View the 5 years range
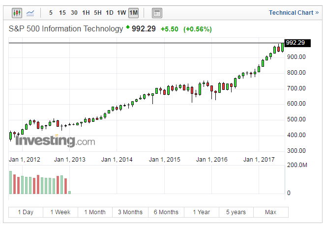 click(x=236, y=212)
